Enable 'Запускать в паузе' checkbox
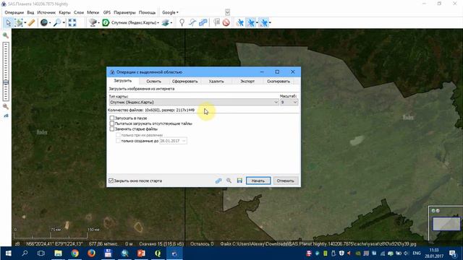This screenshot has width=463, height=260. pos(112,118)
